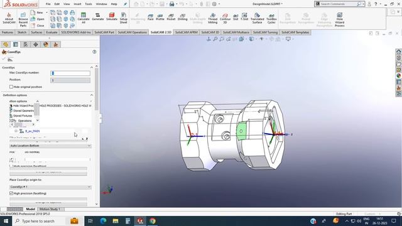Open the print options dropdown arrow

pyautogui.click(x=177, y=4)
